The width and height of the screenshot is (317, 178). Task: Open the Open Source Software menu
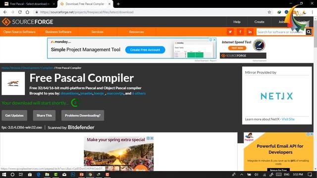pos(19,32)
